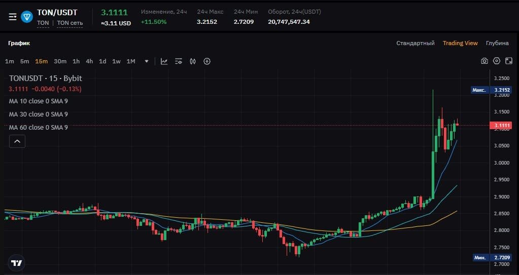Select the MA 30 close indicator legend
The height and width of the screenshot is (275, 519).
coord(39,114)
